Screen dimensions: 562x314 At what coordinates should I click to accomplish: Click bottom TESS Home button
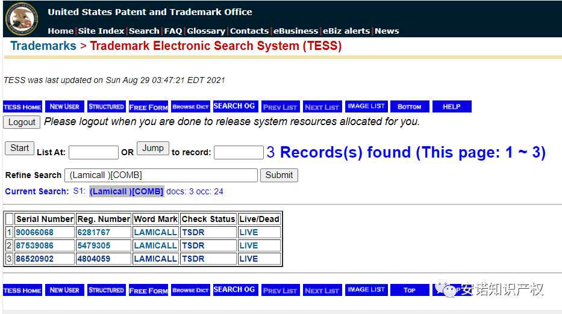pos(22,290)
